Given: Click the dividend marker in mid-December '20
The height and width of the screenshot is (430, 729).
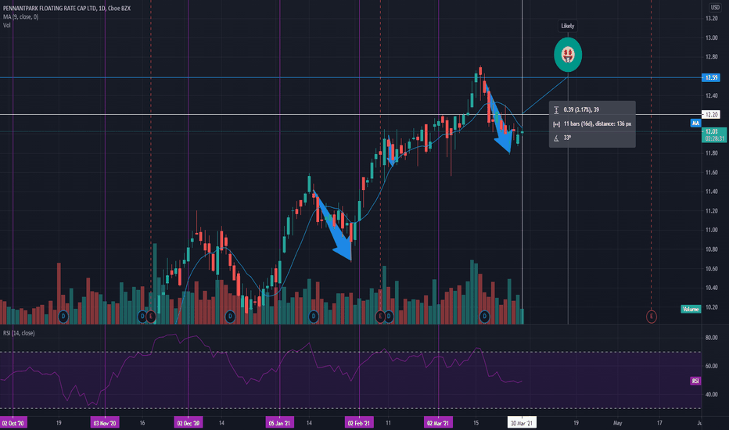Looking at the screenshot, I should coord(230,317).
